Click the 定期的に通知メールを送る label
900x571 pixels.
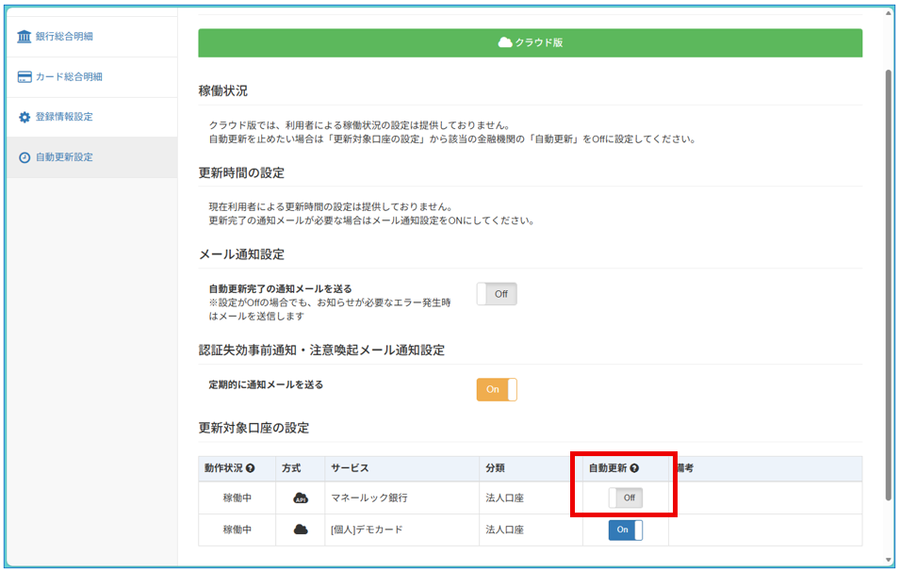(266, 384)
